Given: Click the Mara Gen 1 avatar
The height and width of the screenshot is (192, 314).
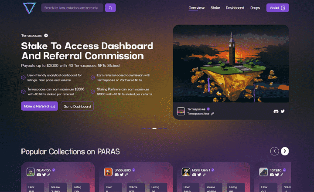Looking at the screenshot, I should click(186, 172).
